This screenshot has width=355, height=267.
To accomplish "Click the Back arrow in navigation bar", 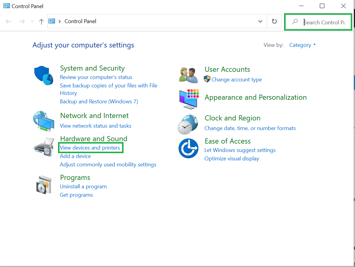I will coord(8,22).
